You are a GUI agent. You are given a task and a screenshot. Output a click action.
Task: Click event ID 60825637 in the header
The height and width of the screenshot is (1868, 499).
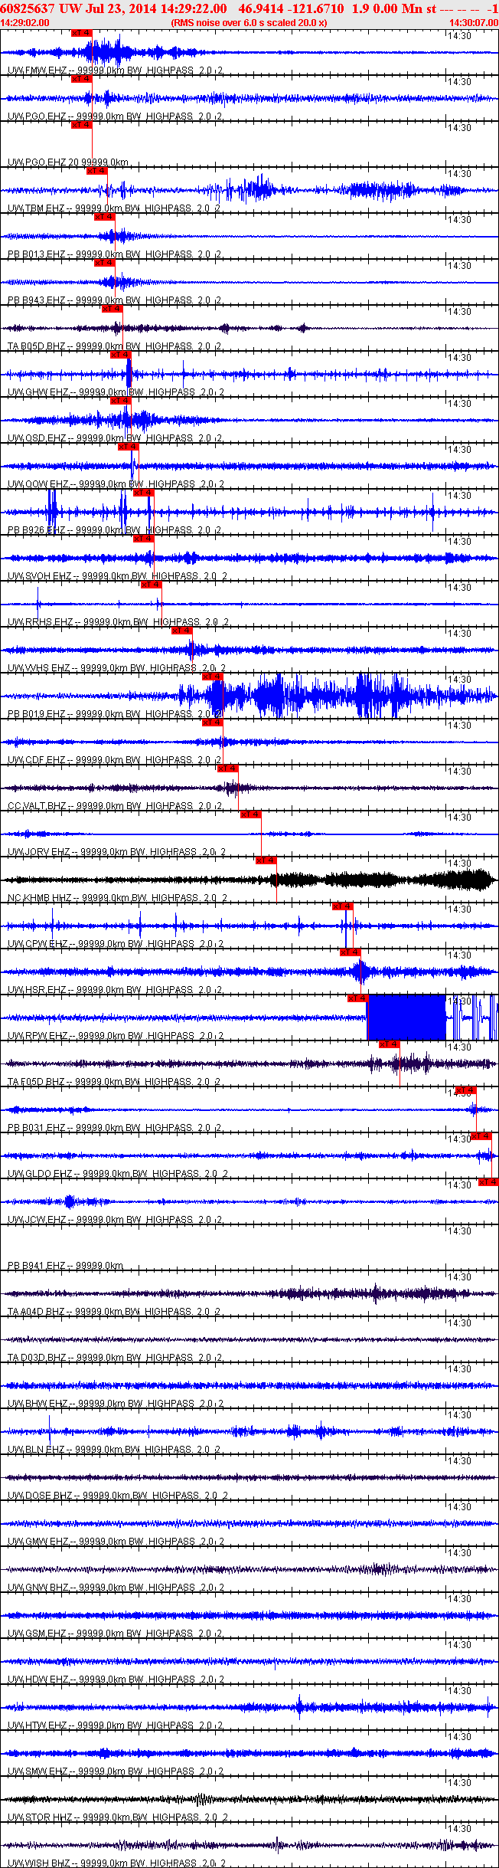click(27, 8)
